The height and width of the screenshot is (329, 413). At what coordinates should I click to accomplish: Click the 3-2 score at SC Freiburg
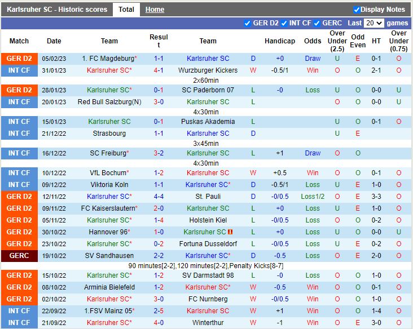point(159,153)
